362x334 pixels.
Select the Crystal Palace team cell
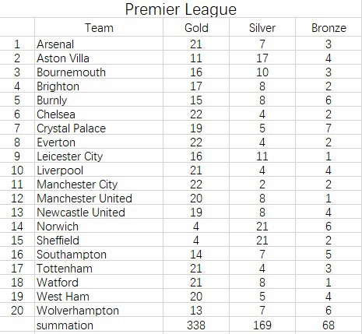click(99, 128)
